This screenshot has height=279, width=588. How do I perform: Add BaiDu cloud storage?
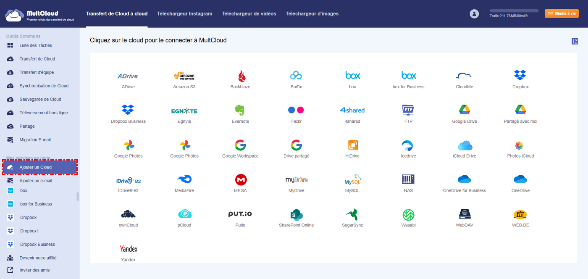(296, 76)
